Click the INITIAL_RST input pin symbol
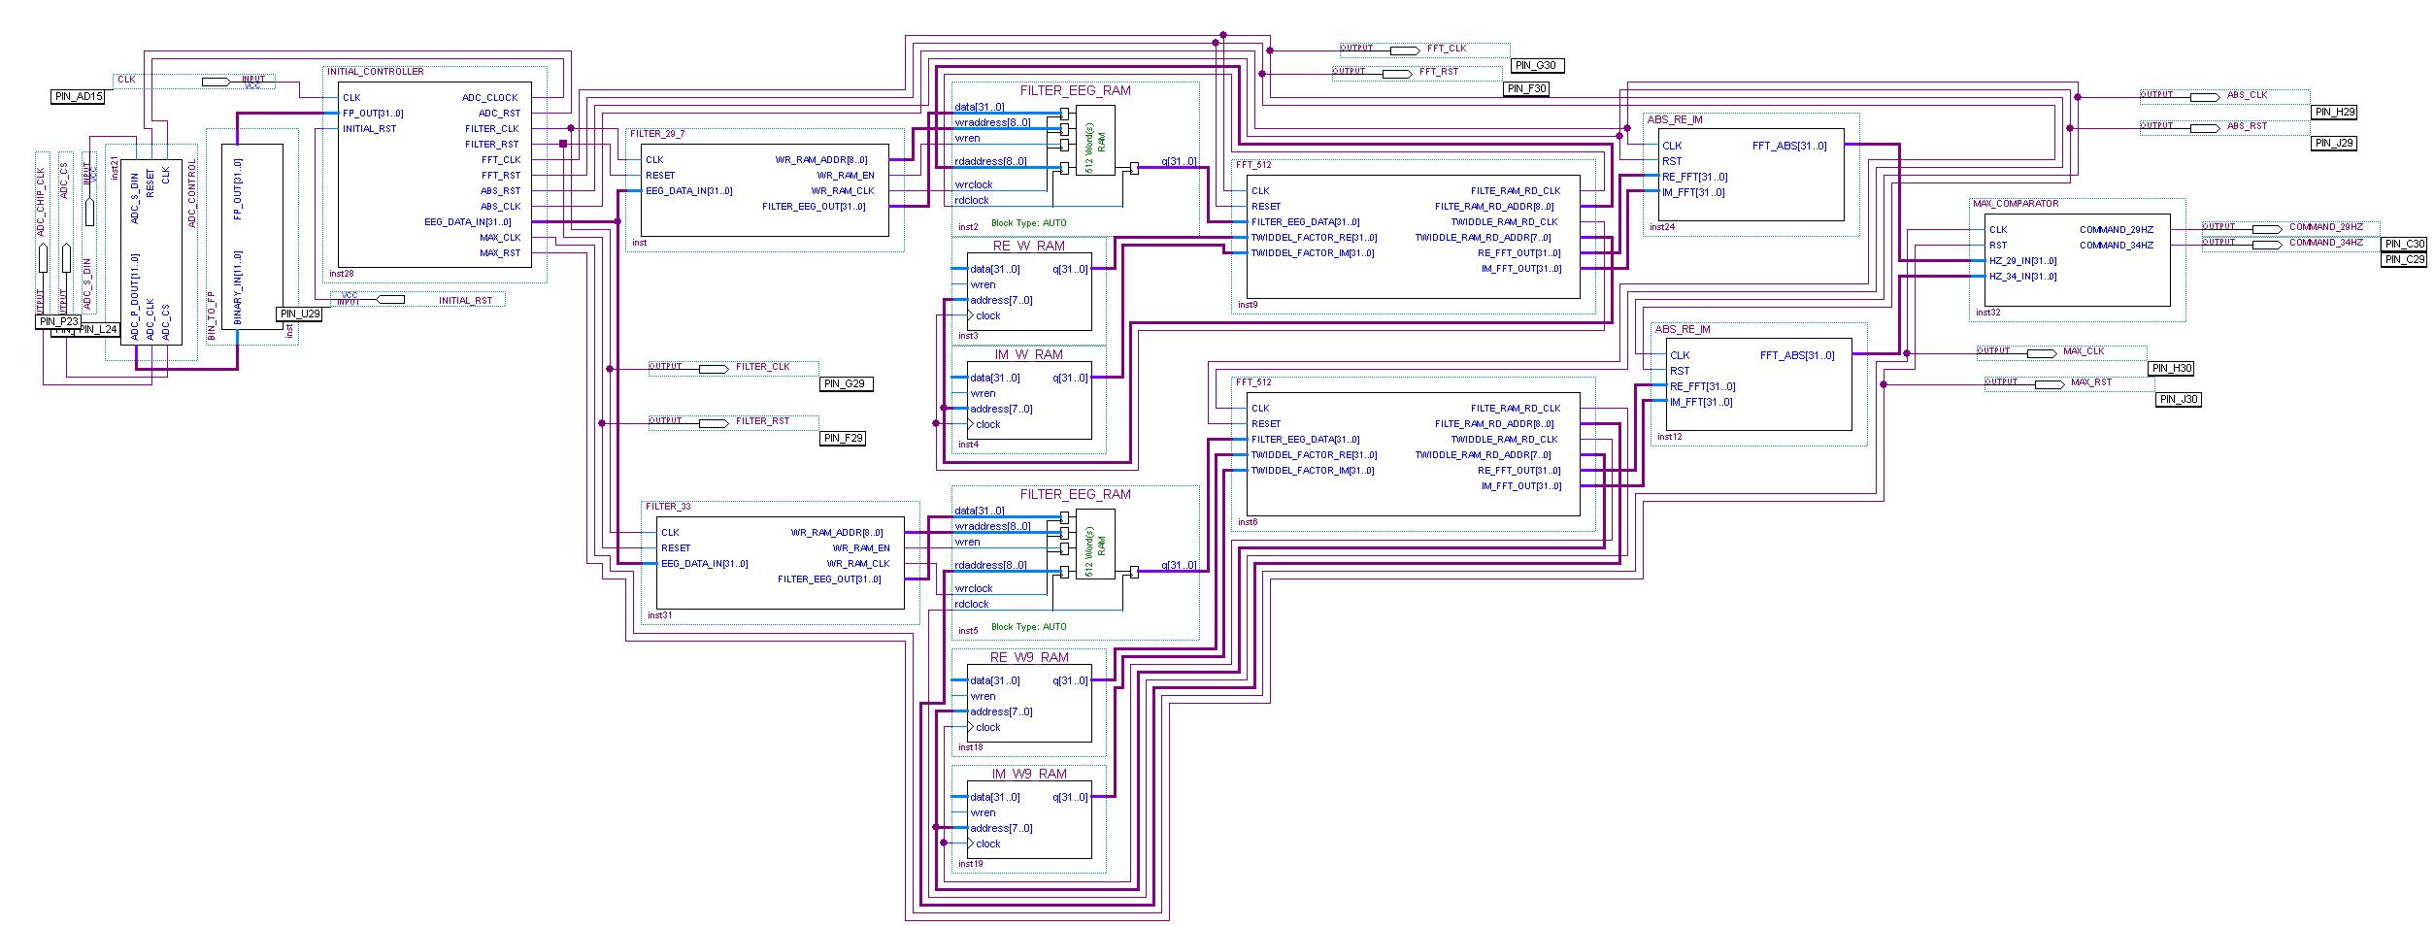Viewport: 2435px width, 926px height. tap(390, 299)
